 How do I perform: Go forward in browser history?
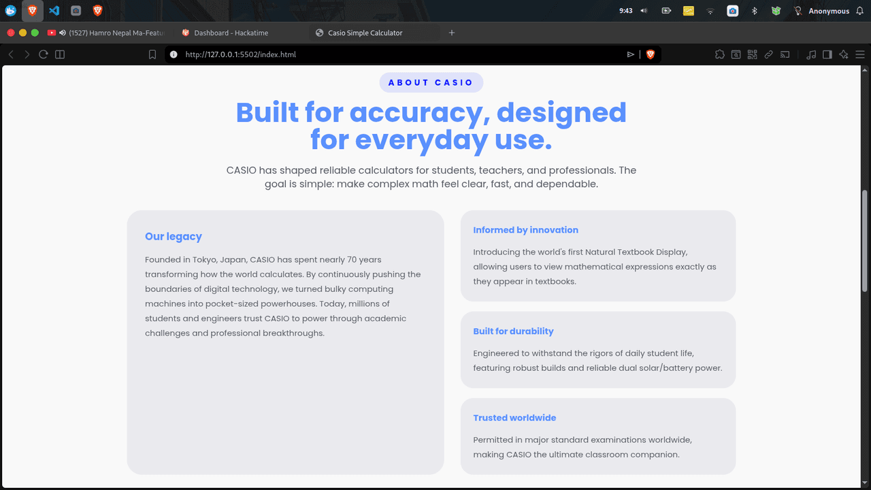coord(27,54)
